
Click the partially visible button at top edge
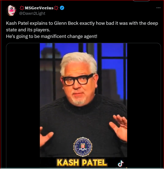141,1
